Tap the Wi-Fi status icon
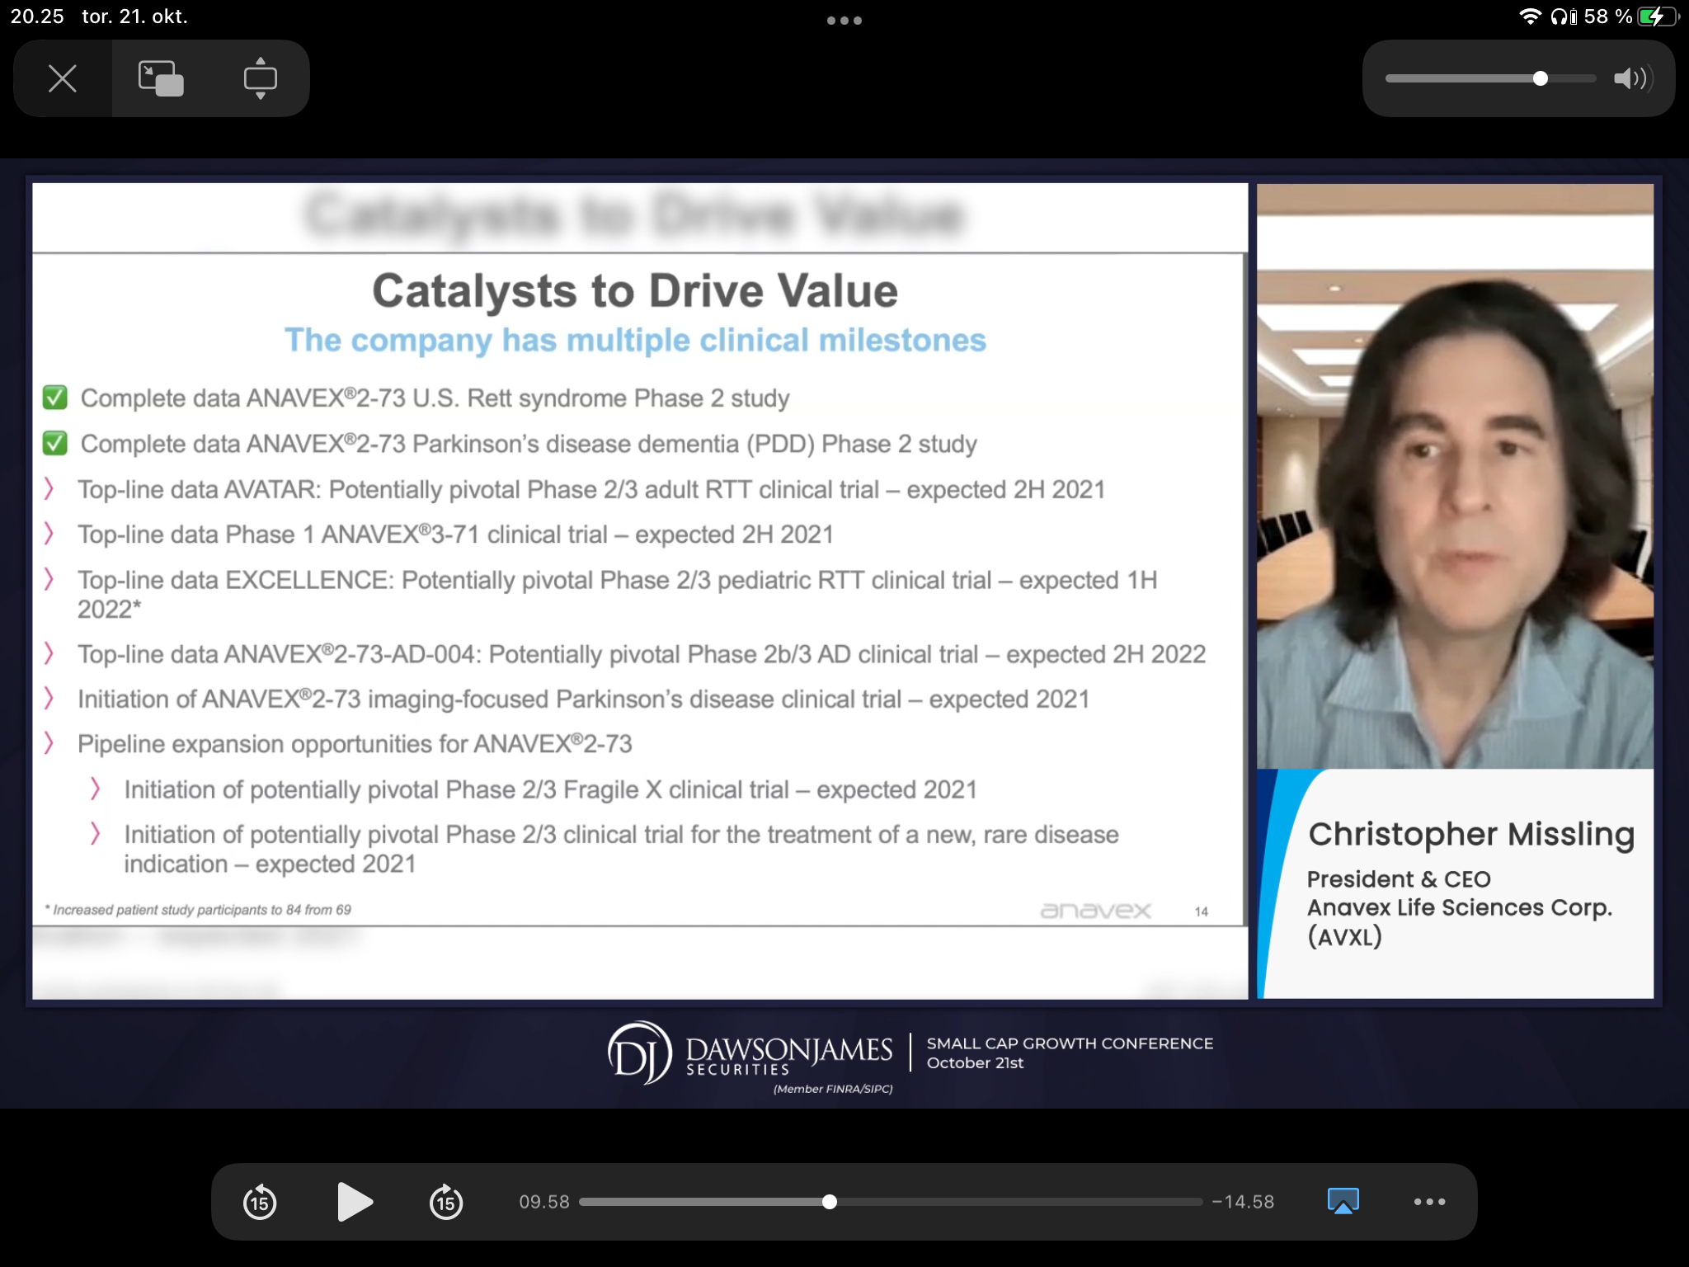1689x1267 pixels. coord(1530,16)
